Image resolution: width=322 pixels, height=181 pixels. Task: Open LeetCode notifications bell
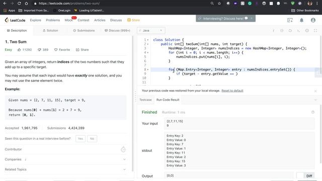(x=301, y=20)
